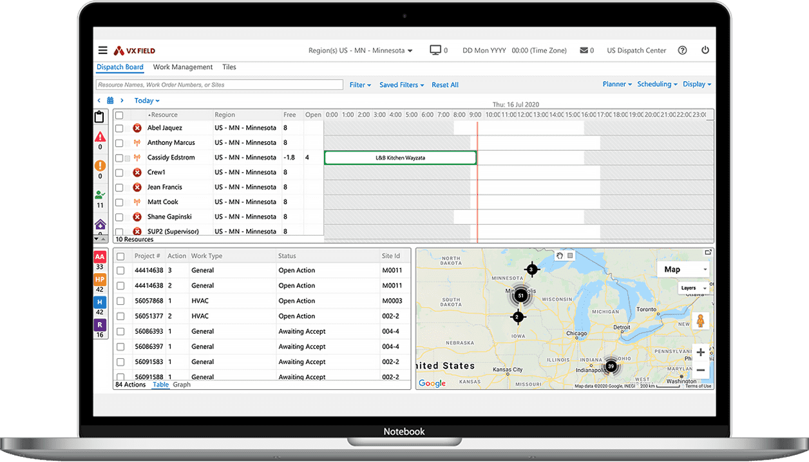Check the project 56057868 row checkbox
Viewport: 809px width, 462px height.
(120, 301)
